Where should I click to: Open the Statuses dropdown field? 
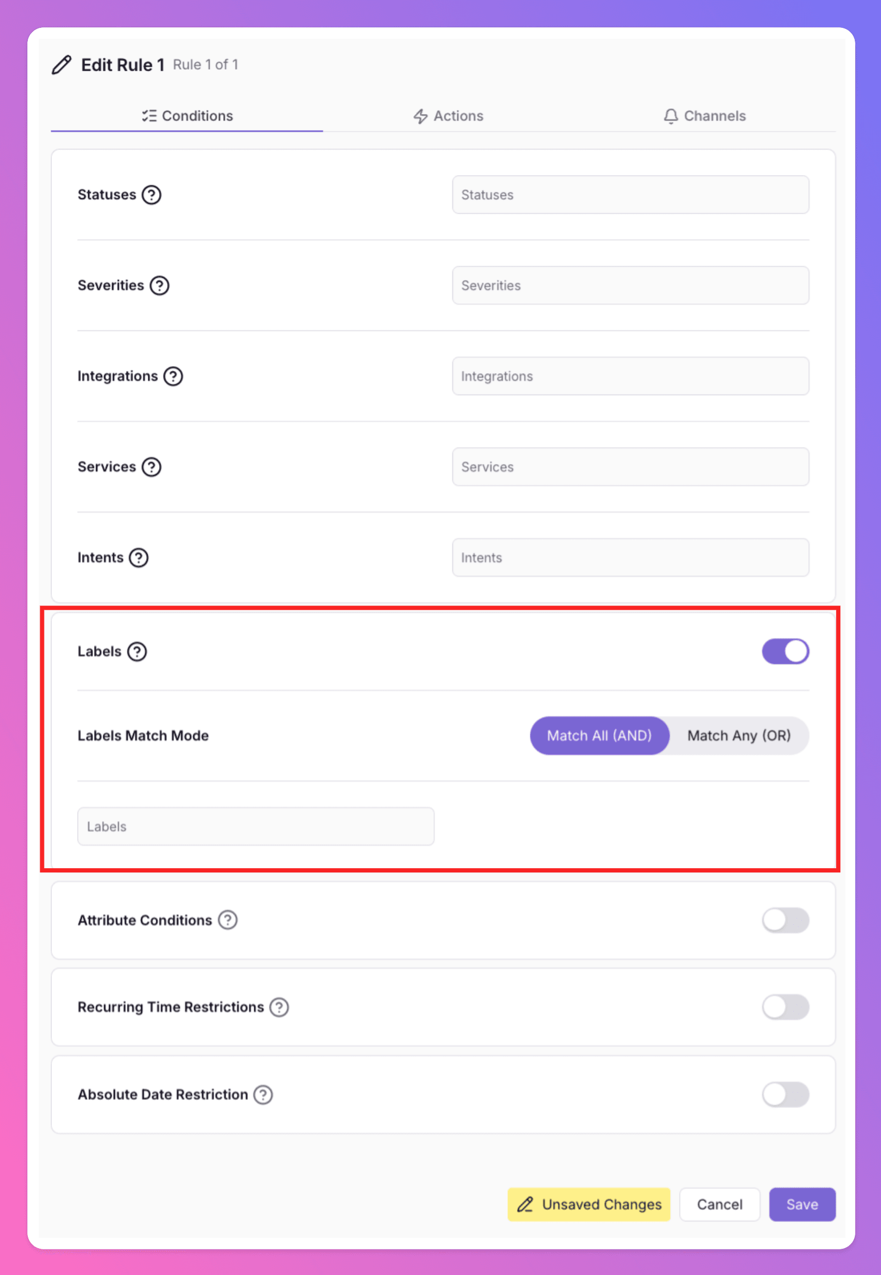pyautogui.click(x=631, y=195)
